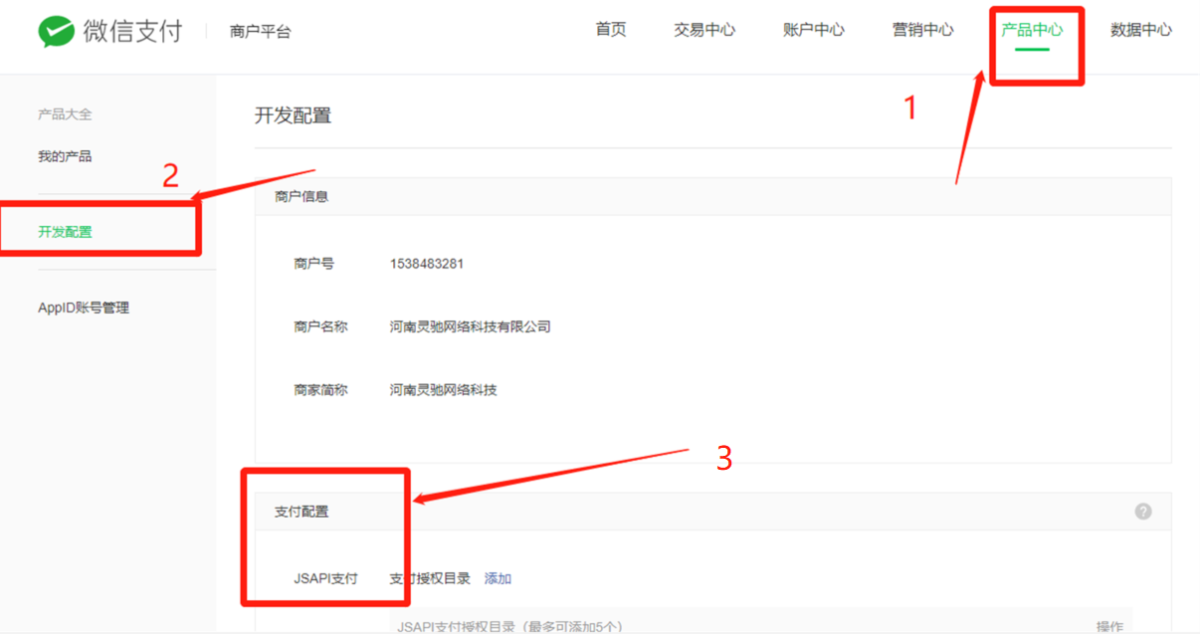Select 开发配置 in the sidebar
1200x634 pixels.
(65, 232)
